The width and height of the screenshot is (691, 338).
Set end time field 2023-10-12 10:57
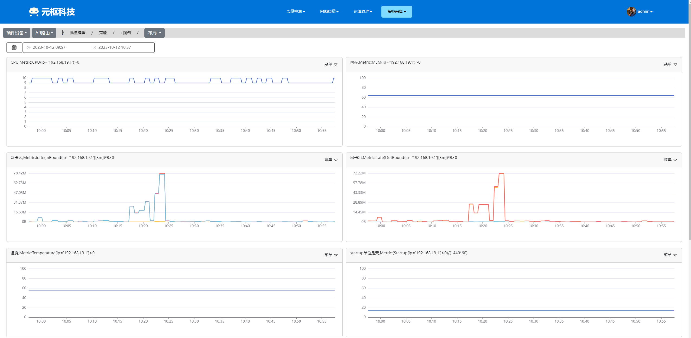[115, 47]
